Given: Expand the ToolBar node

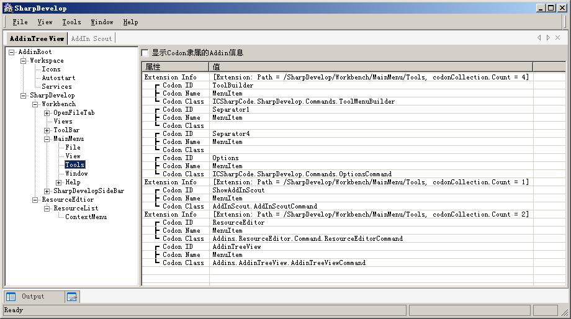Looking at the screenshot, I should pyautogui.click(x=47, y=130).
